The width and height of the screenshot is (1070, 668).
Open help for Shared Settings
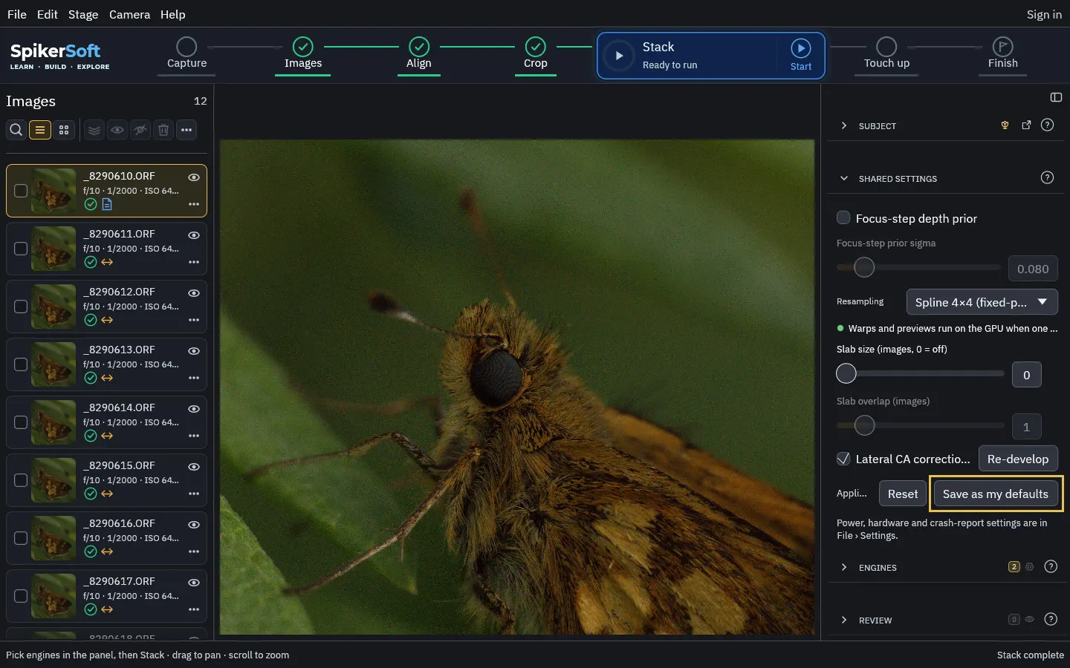[x=1047, y=177]
